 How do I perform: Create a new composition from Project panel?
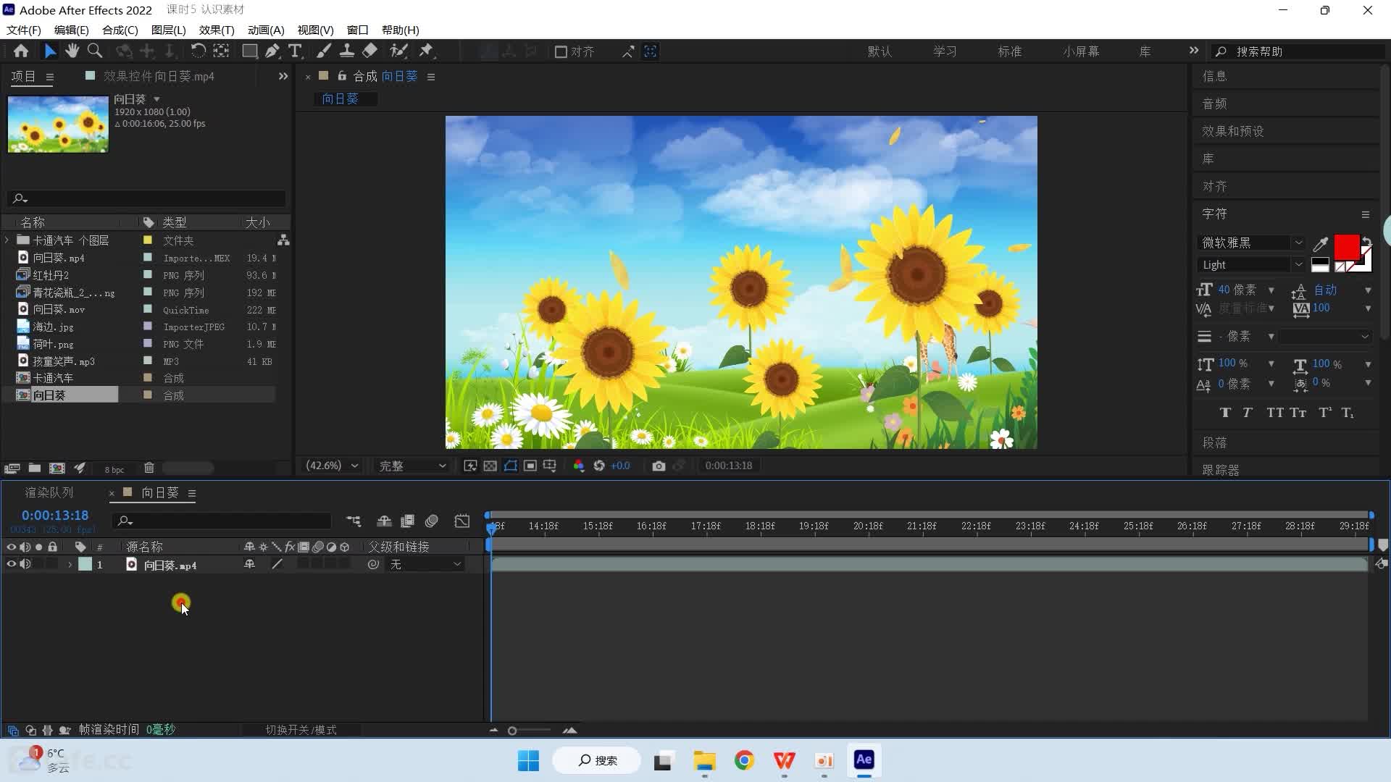(x=57, y=468)
